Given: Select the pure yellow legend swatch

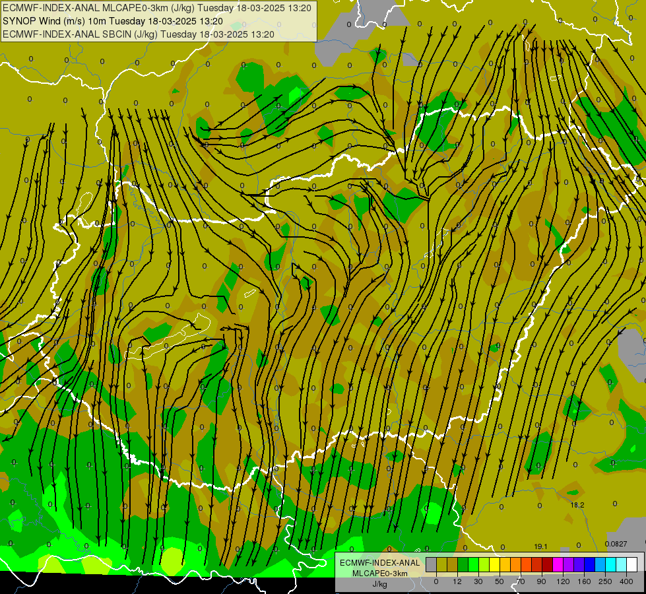Looking at the screenshot, I should coord(495,565).
